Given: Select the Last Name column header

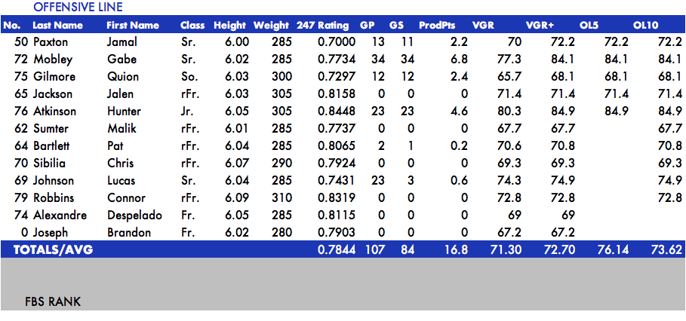Looking at the screenshot, I should tap(58, 26).
